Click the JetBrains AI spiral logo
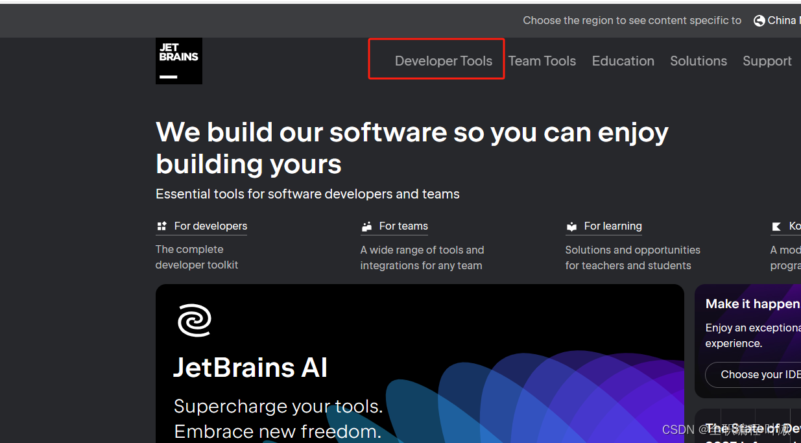The width and height of the screenshot is (801, 443). coord(195,320)
